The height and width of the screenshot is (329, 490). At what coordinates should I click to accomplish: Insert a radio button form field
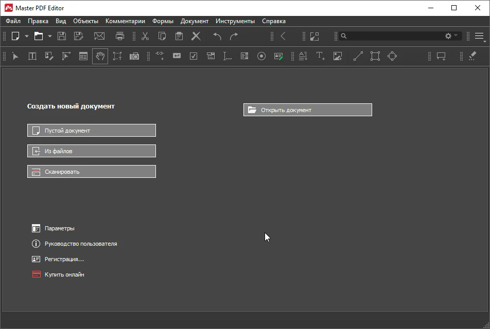261,56
